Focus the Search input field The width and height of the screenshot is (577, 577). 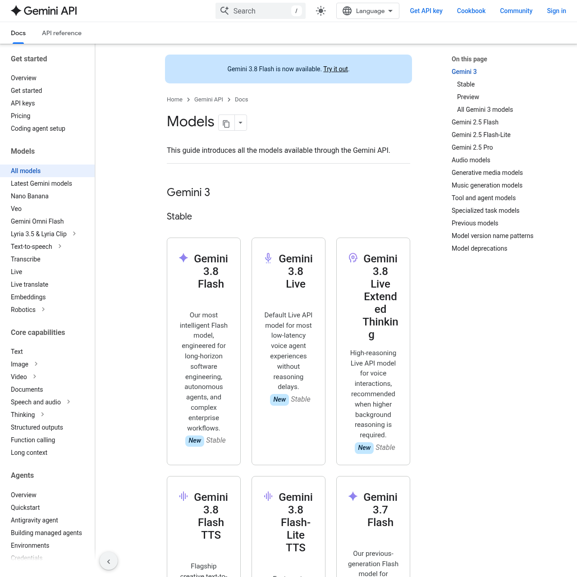pos(261,11)
